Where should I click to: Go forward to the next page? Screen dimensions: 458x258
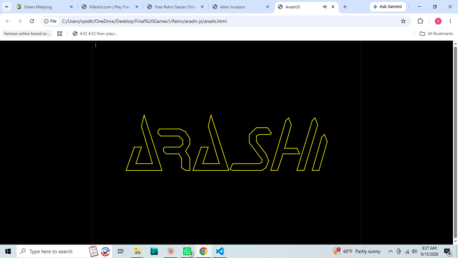click(x=20, y=21)
